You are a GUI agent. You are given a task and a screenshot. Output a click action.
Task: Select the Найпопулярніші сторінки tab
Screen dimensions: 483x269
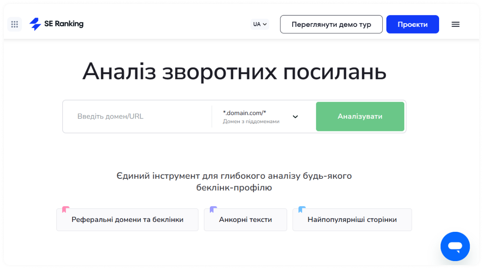352,220
